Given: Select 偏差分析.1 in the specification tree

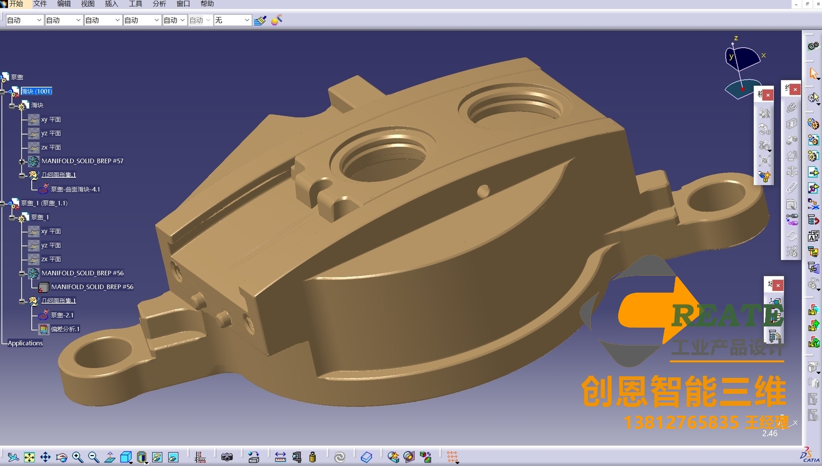Looking at the screenshot, I should (x=65, y=329).
